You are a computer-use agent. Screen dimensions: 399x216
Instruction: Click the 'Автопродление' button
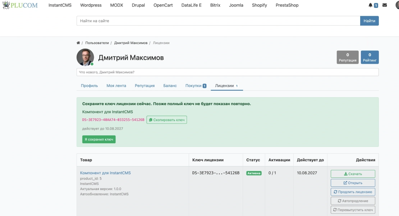(x=353, y=201)
